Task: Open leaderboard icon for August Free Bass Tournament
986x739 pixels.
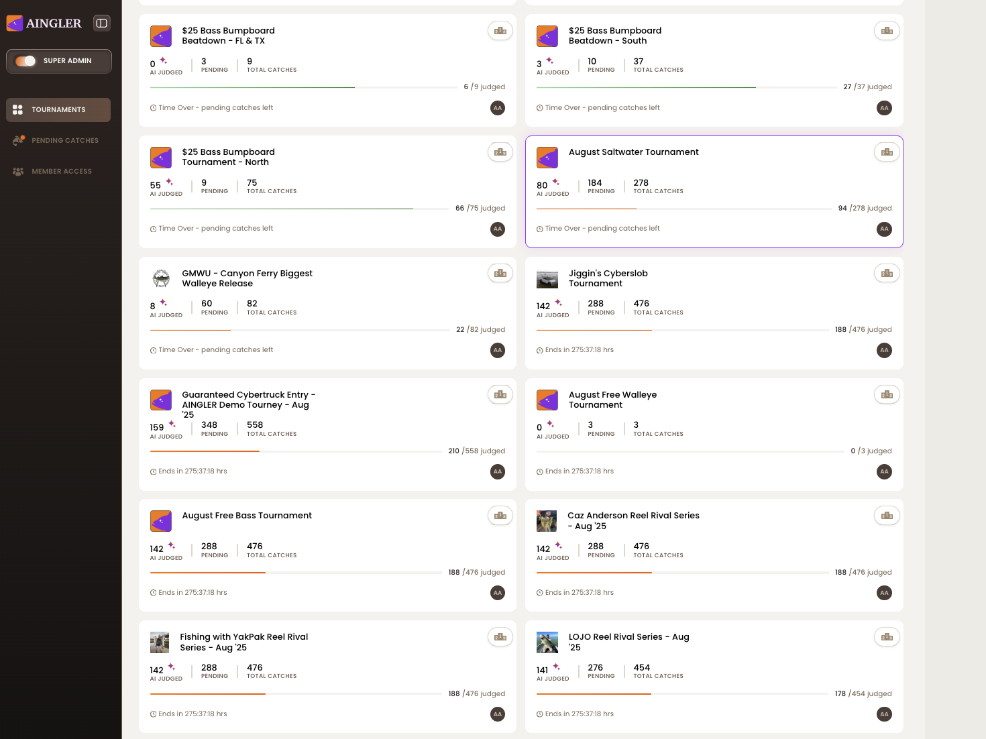Action: point(500,516)
